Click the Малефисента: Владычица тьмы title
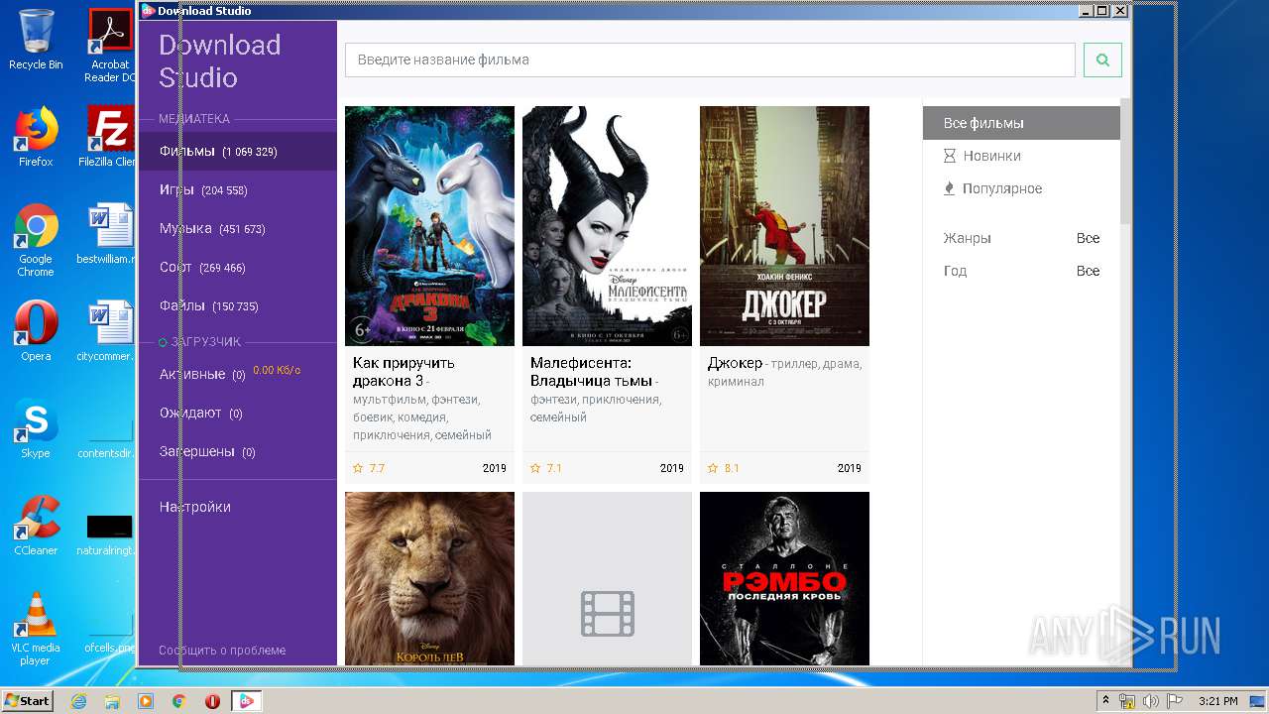1269x714 pixels. click(x=591, y=372)
